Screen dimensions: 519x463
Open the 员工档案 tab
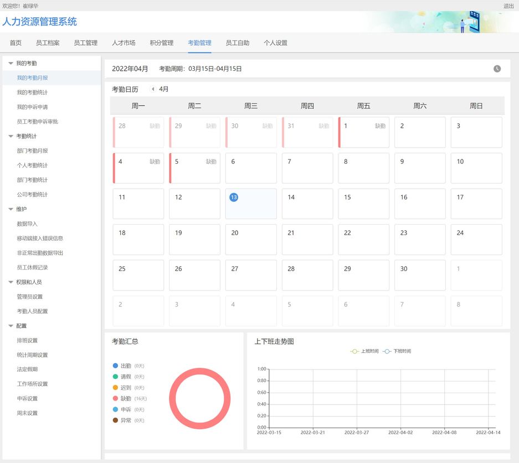click(x=48, y=43)
